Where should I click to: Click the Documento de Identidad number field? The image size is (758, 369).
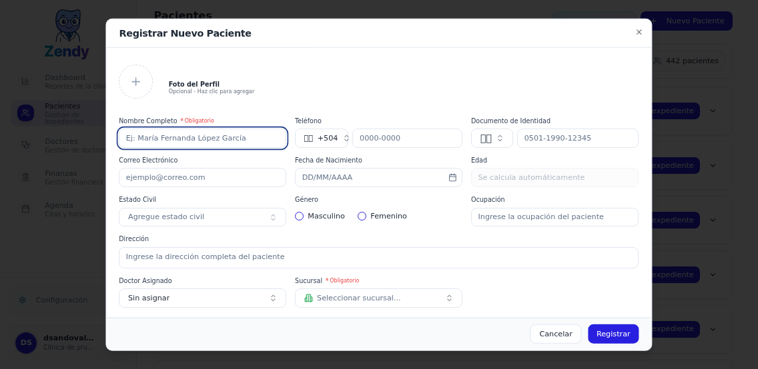coord(578,138)
